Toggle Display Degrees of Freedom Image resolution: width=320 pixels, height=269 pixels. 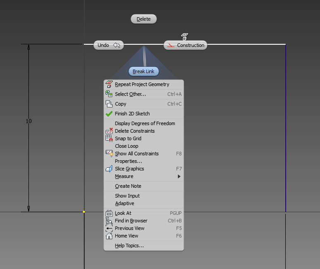click(x=145, y=123)
